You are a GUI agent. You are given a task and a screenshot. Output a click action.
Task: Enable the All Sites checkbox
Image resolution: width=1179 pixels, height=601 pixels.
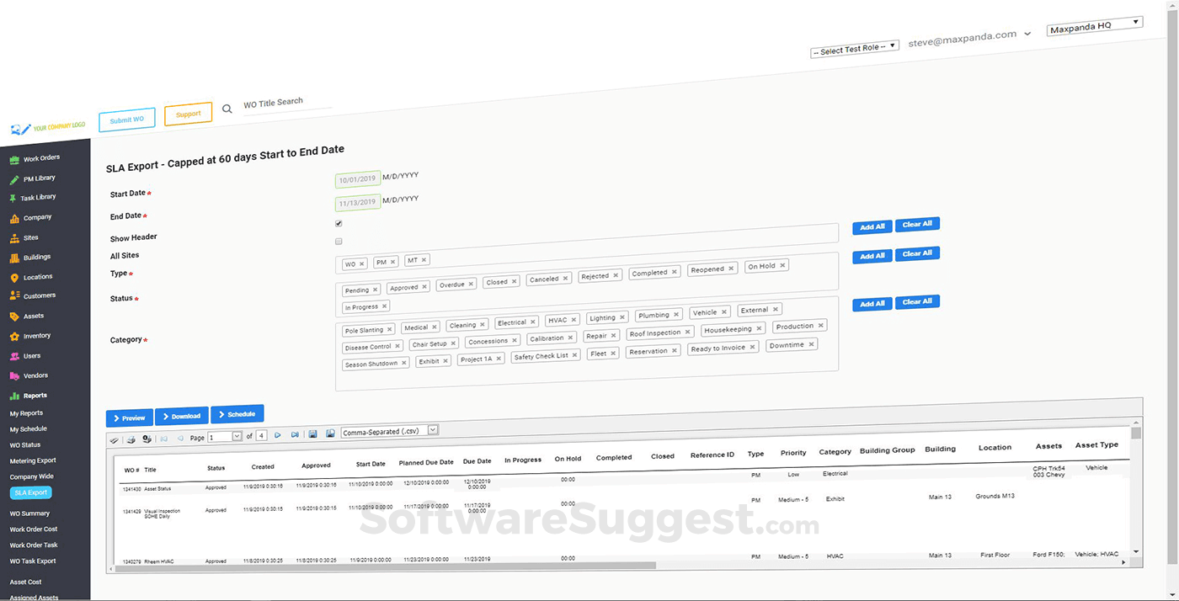pos(339,241)
